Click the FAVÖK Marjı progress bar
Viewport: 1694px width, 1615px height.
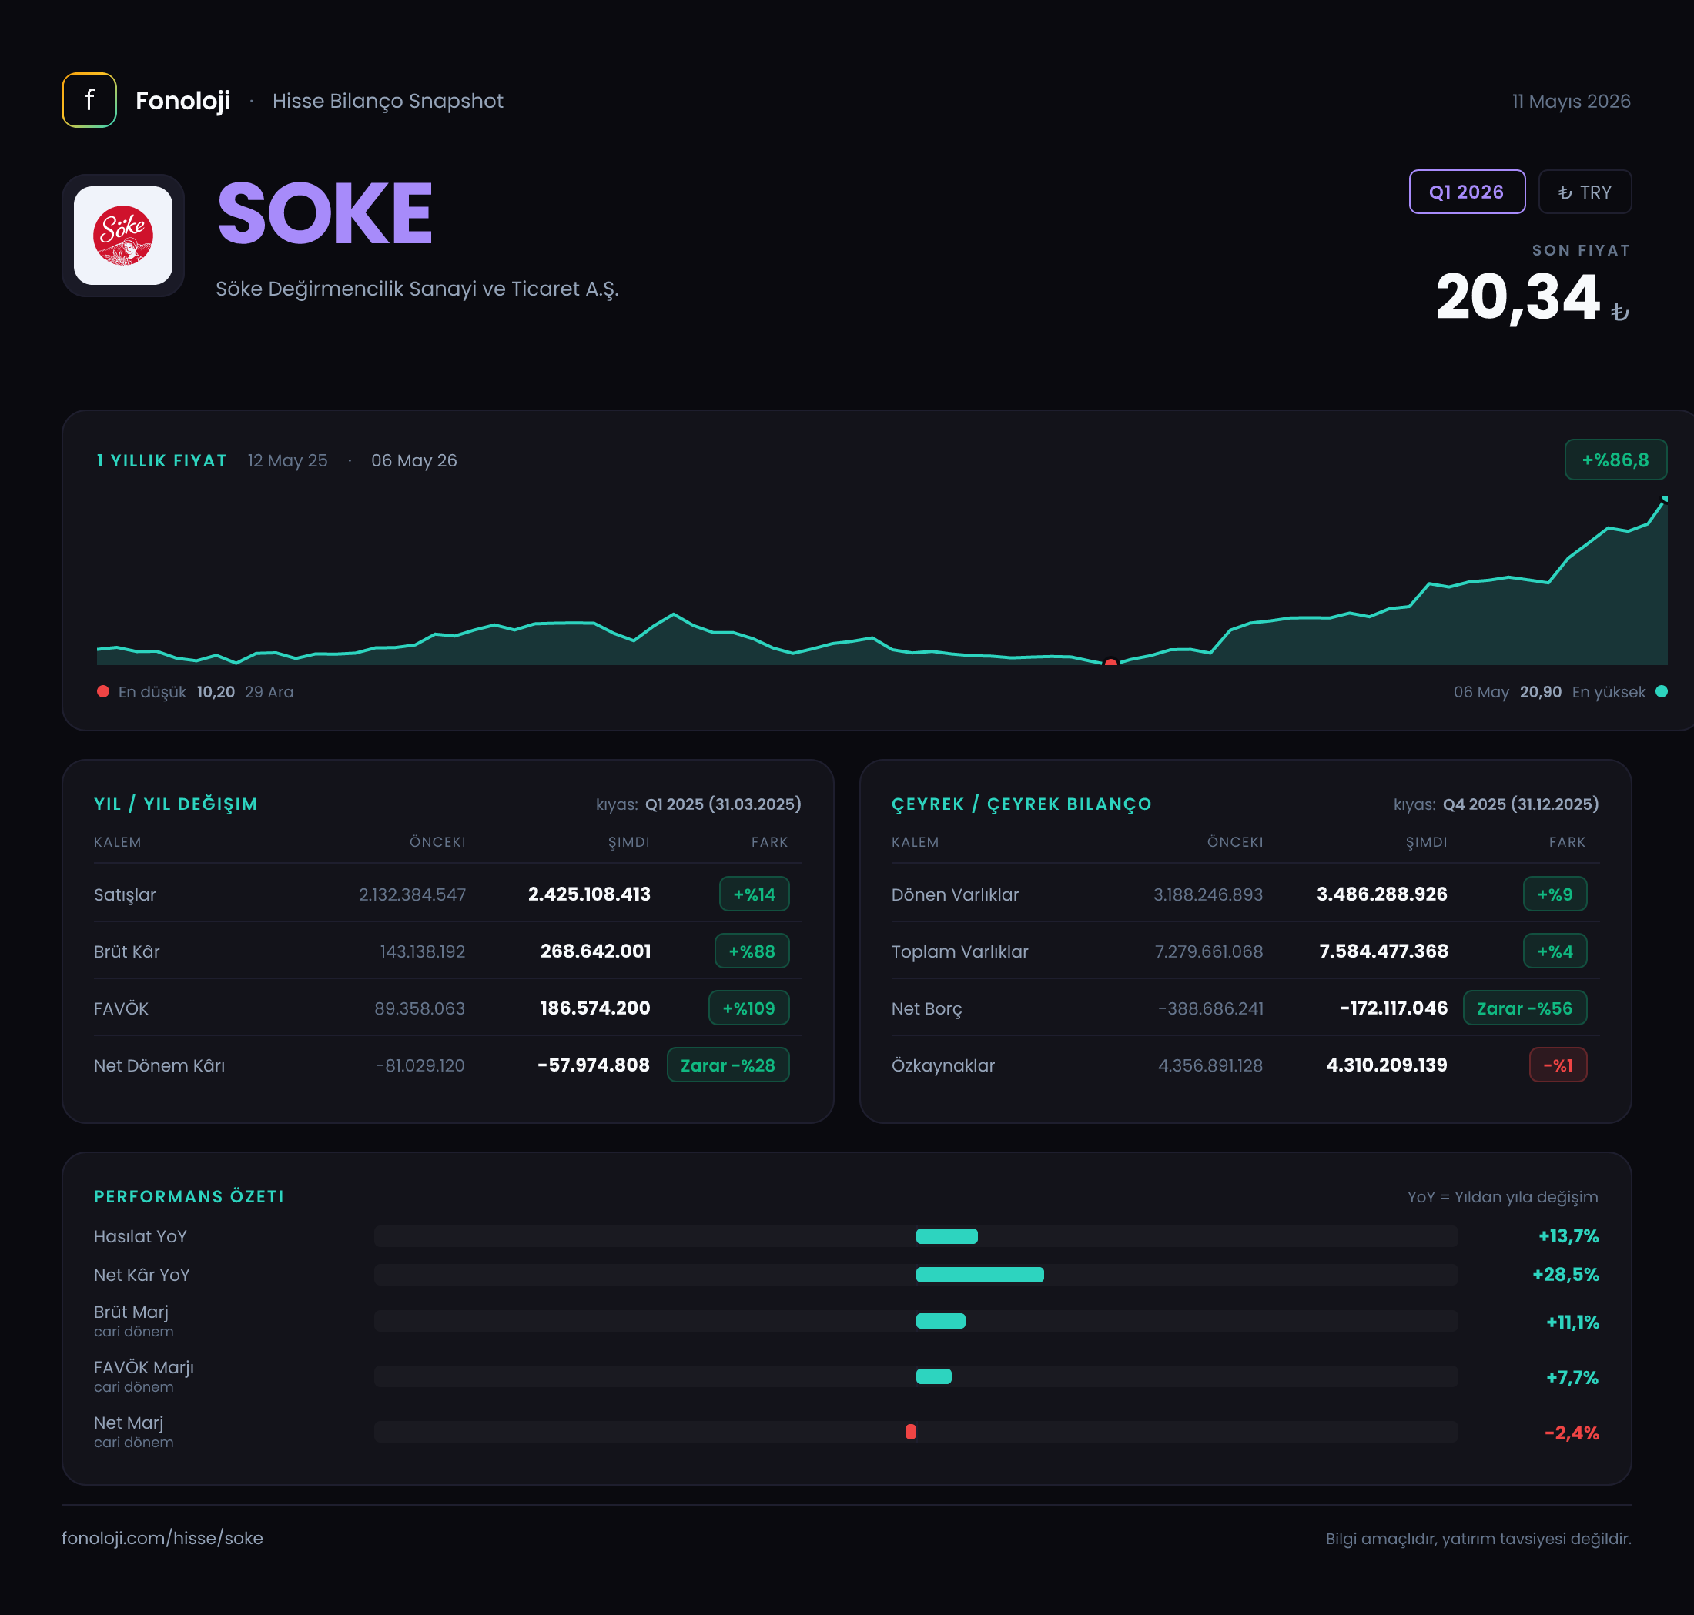coord(916,1376)
